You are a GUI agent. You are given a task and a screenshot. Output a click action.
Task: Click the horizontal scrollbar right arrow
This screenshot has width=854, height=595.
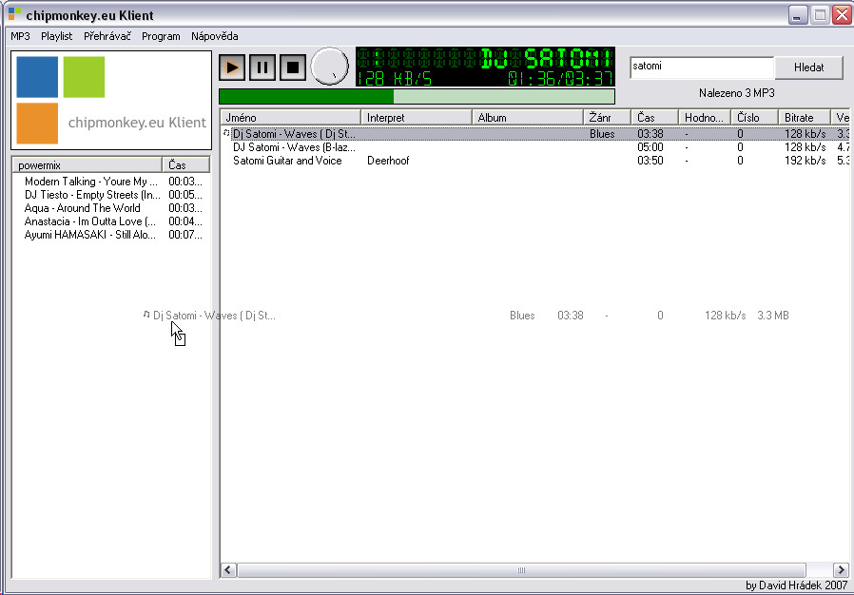(x=841, y=570)
